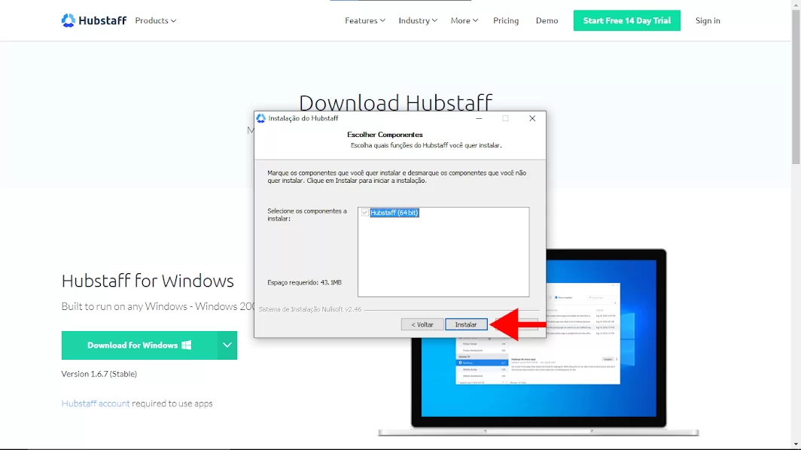The image size is (801, 450).
Task: Click the Voltar button in the installer
Action: [422, 324]
